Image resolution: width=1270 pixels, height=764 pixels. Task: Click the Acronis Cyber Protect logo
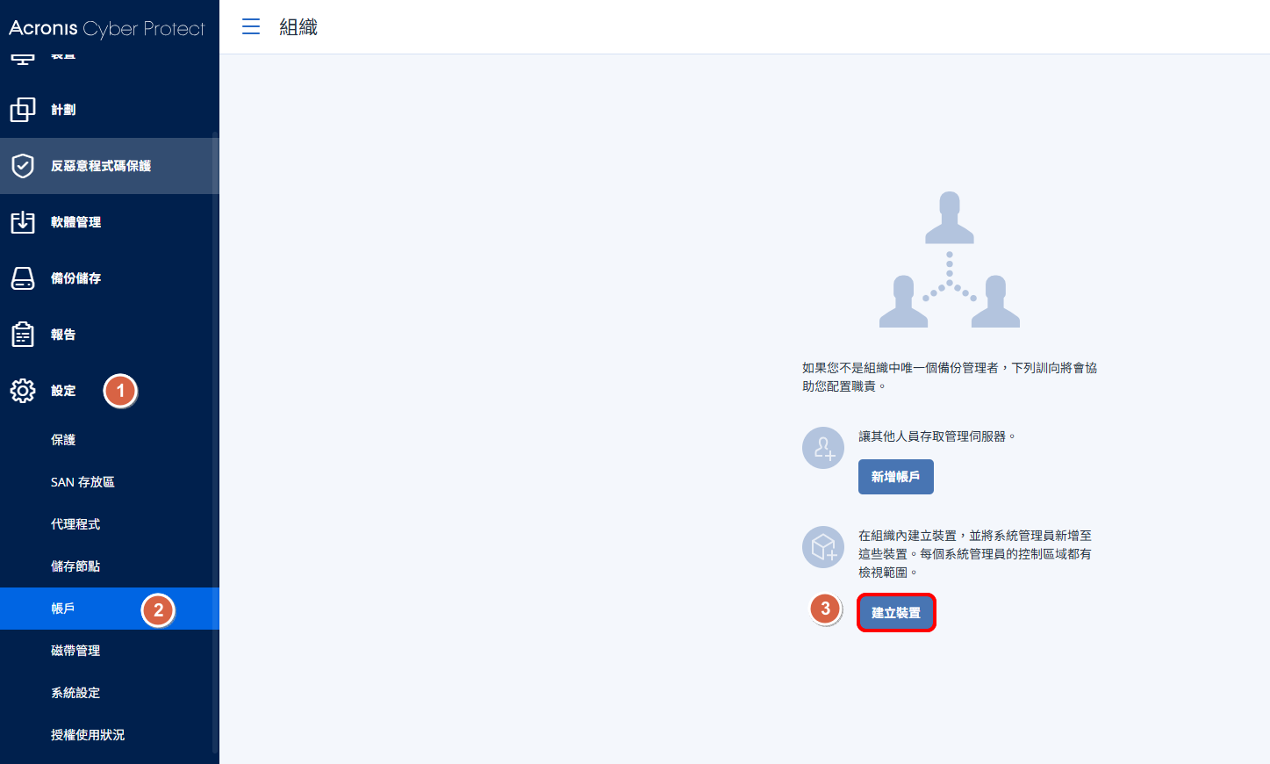[106, 28]
